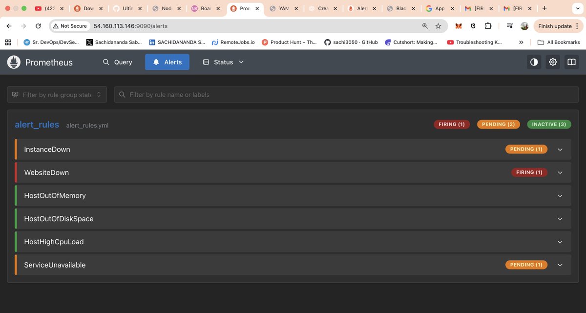Click PENDING (1) badge on InstanceDown
The image size is (586, 313).
[x=526, y=149]
